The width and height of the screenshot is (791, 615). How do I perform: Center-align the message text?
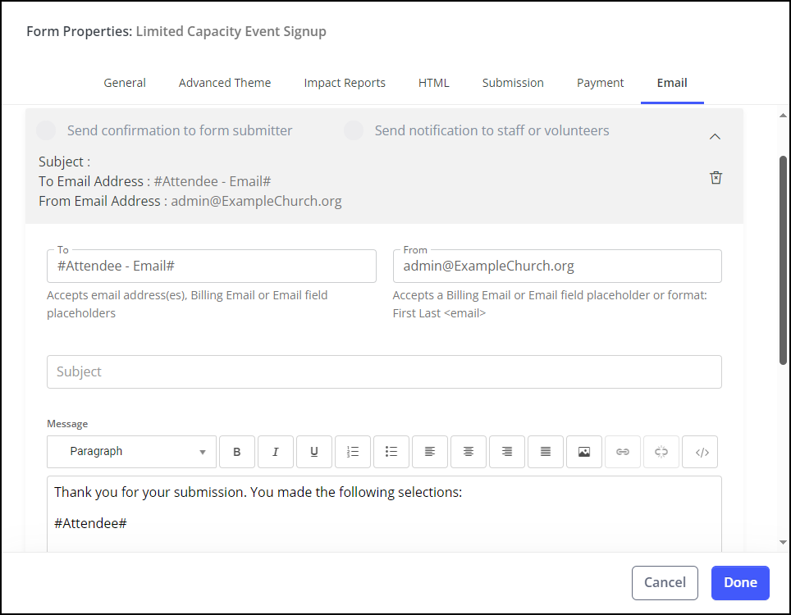[x=468, y=452]
